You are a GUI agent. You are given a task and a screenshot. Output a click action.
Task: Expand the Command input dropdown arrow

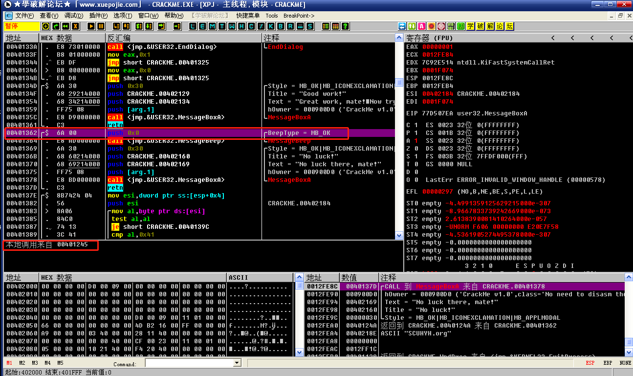point(237,363)
